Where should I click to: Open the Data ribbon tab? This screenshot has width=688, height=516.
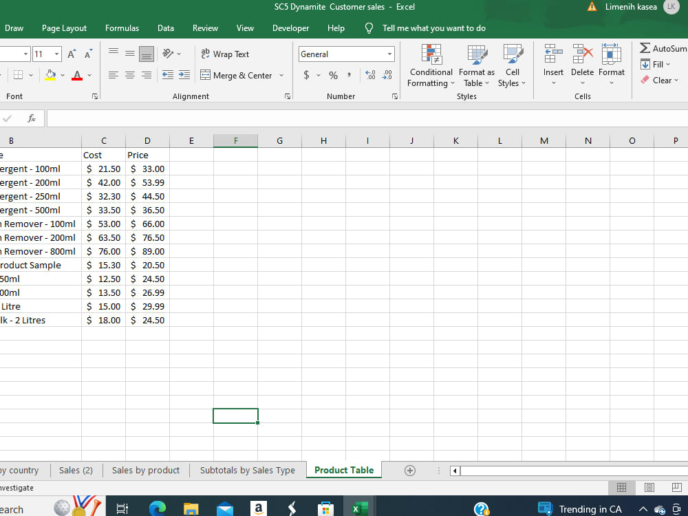point(165,28)
